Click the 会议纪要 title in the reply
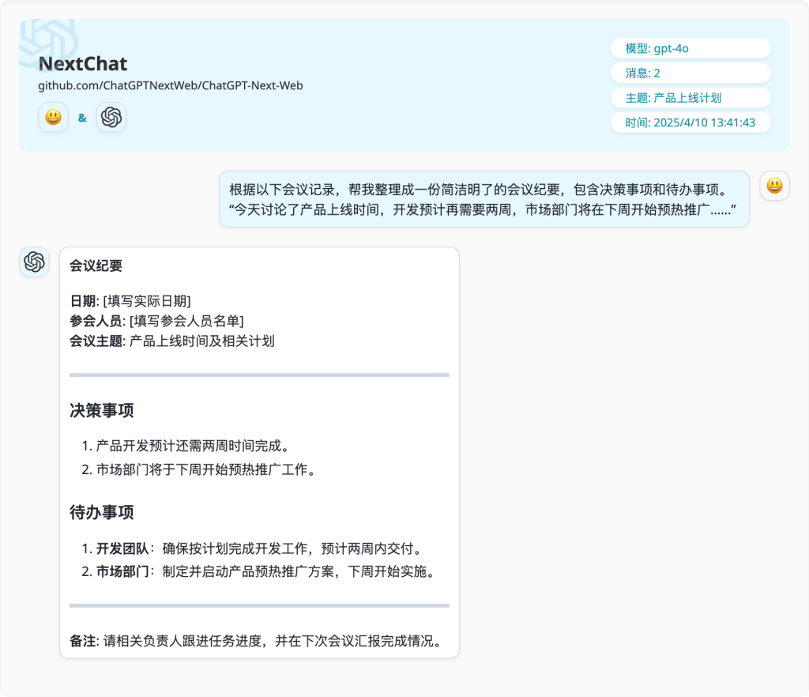This screenshot has height=697, width=809. 96,266
